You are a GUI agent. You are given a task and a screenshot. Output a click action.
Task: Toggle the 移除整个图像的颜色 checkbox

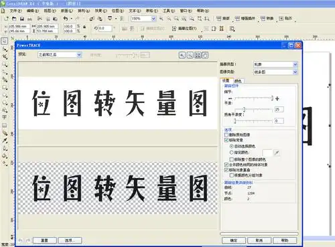point(232,159)
